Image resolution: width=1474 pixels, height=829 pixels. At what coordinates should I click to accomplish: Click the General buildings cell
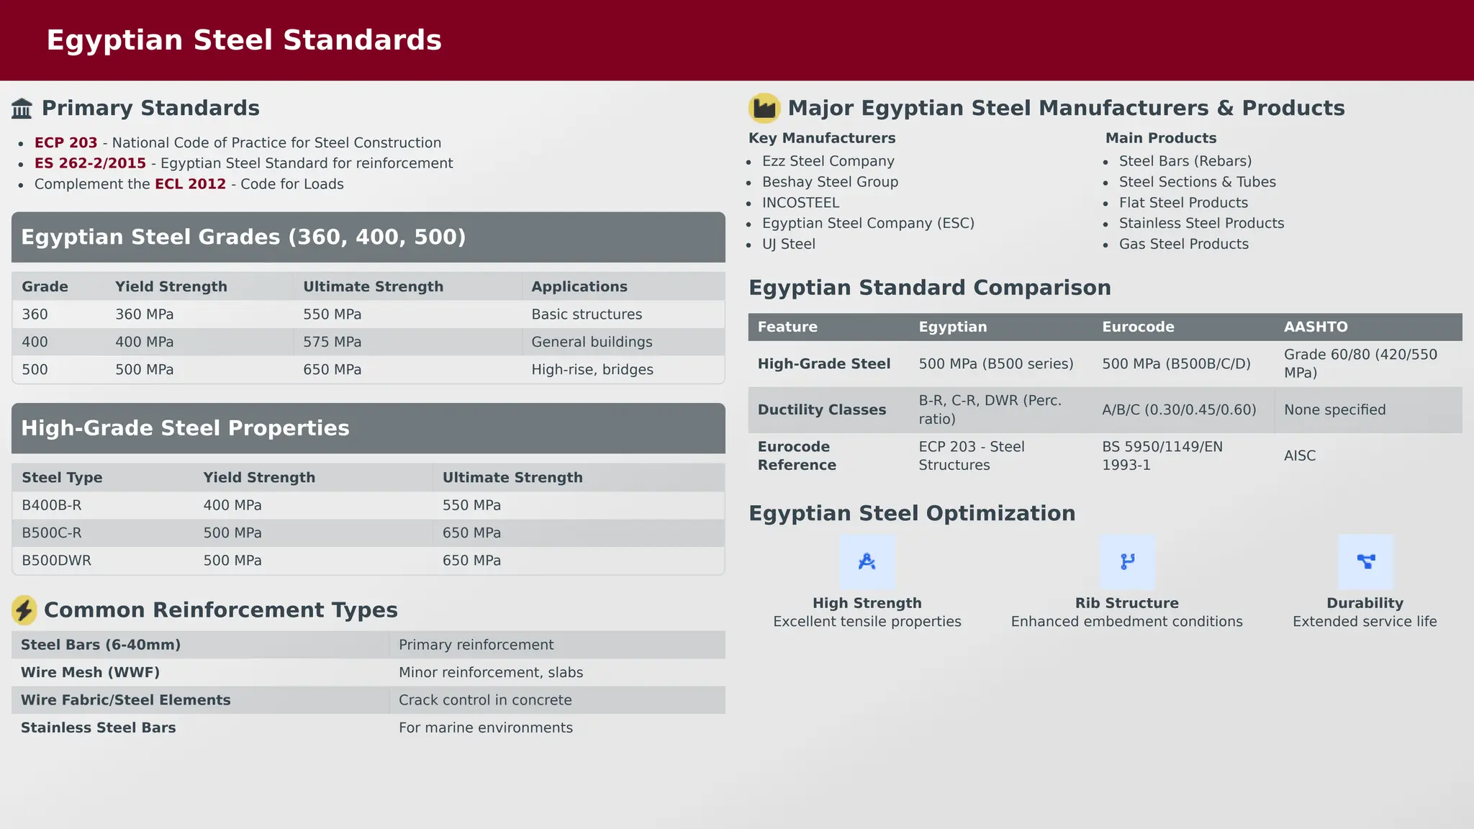[592, 343]
